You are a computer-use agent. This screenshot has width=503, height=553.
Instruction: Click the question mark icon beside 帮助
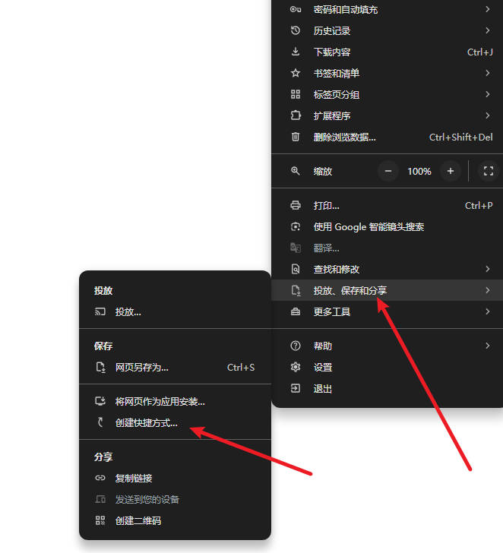pos(296,346)
